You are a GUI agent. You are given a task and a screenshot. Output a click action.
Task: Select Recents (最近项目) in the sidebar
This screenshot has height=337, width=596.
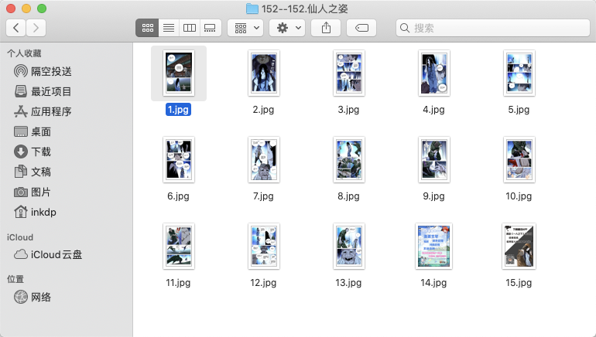coord(51,91)
